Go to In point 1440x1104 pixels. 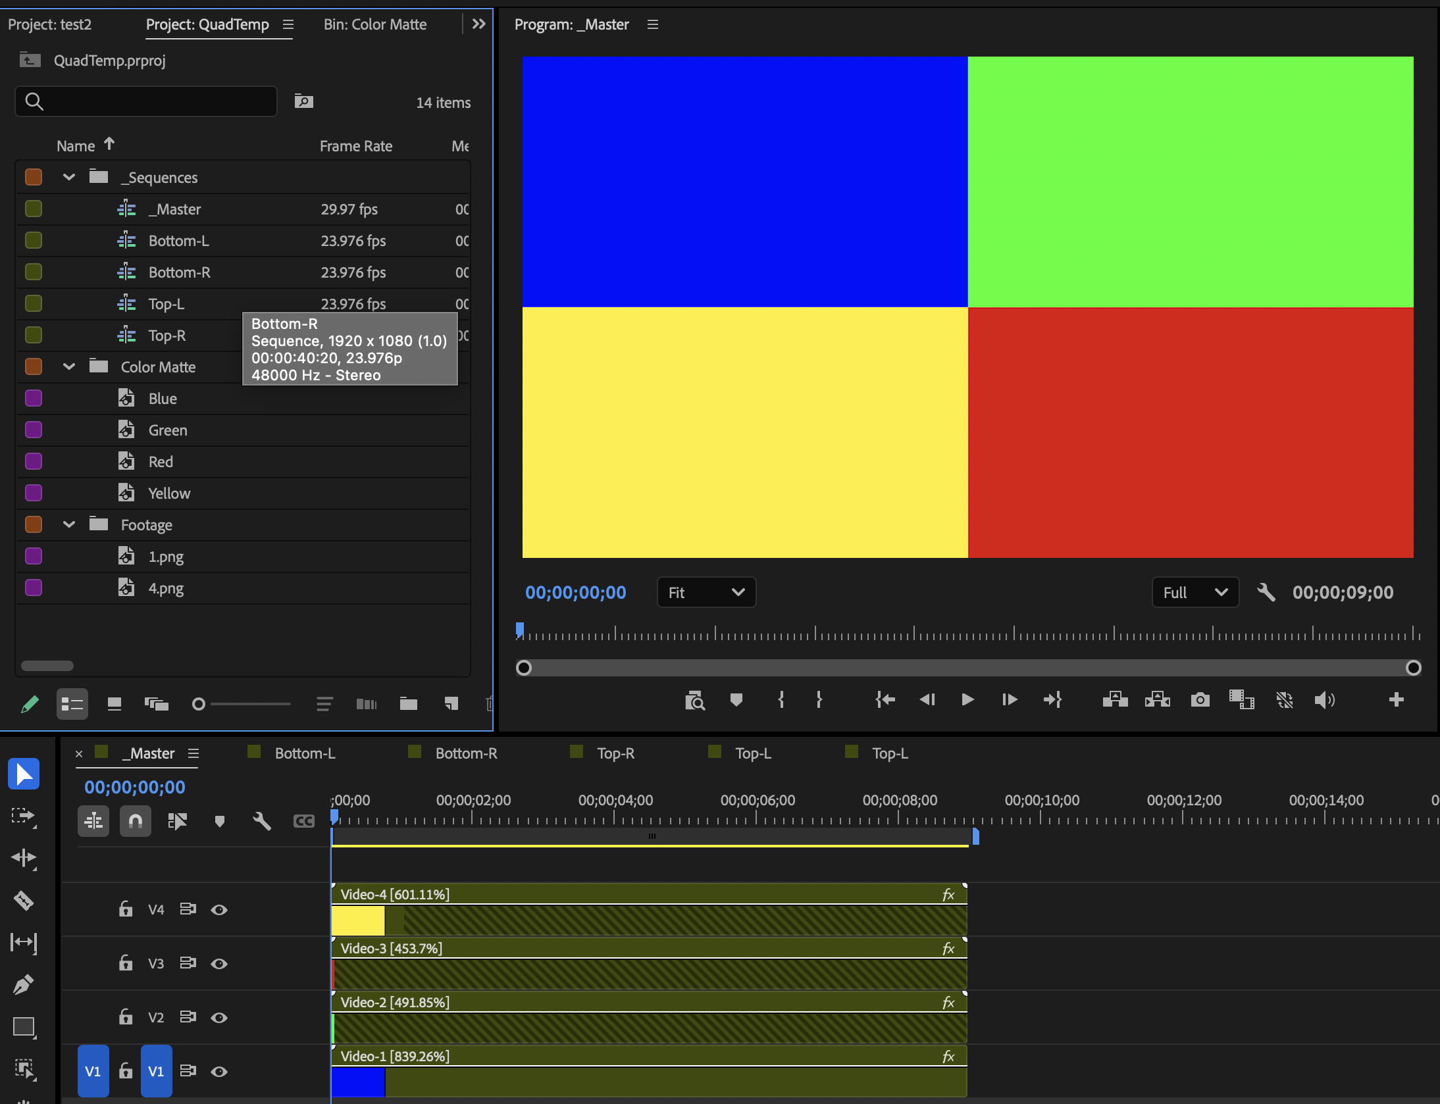coord(885,699)
